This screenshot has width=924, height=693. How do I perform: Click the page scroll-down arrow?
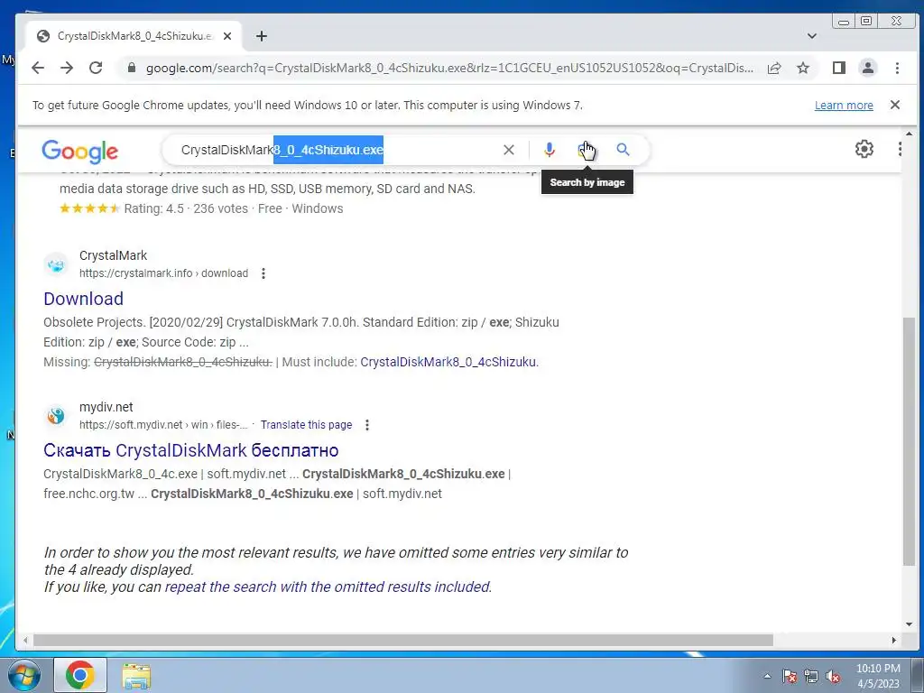click(x=910, y=624)
